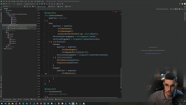Open the Problems tool window
Screen dimensions: 186x105
[26, 99]
